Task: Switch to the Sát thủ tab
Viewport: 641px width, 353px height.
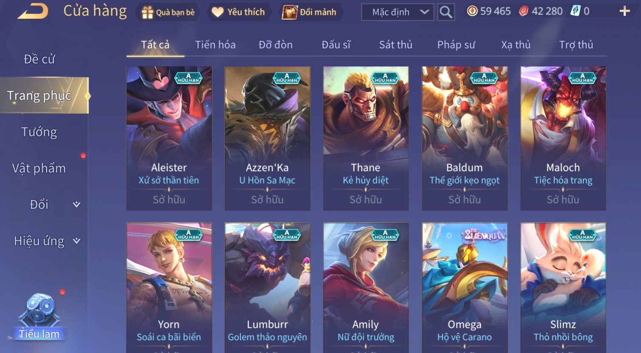Action: 396,45
